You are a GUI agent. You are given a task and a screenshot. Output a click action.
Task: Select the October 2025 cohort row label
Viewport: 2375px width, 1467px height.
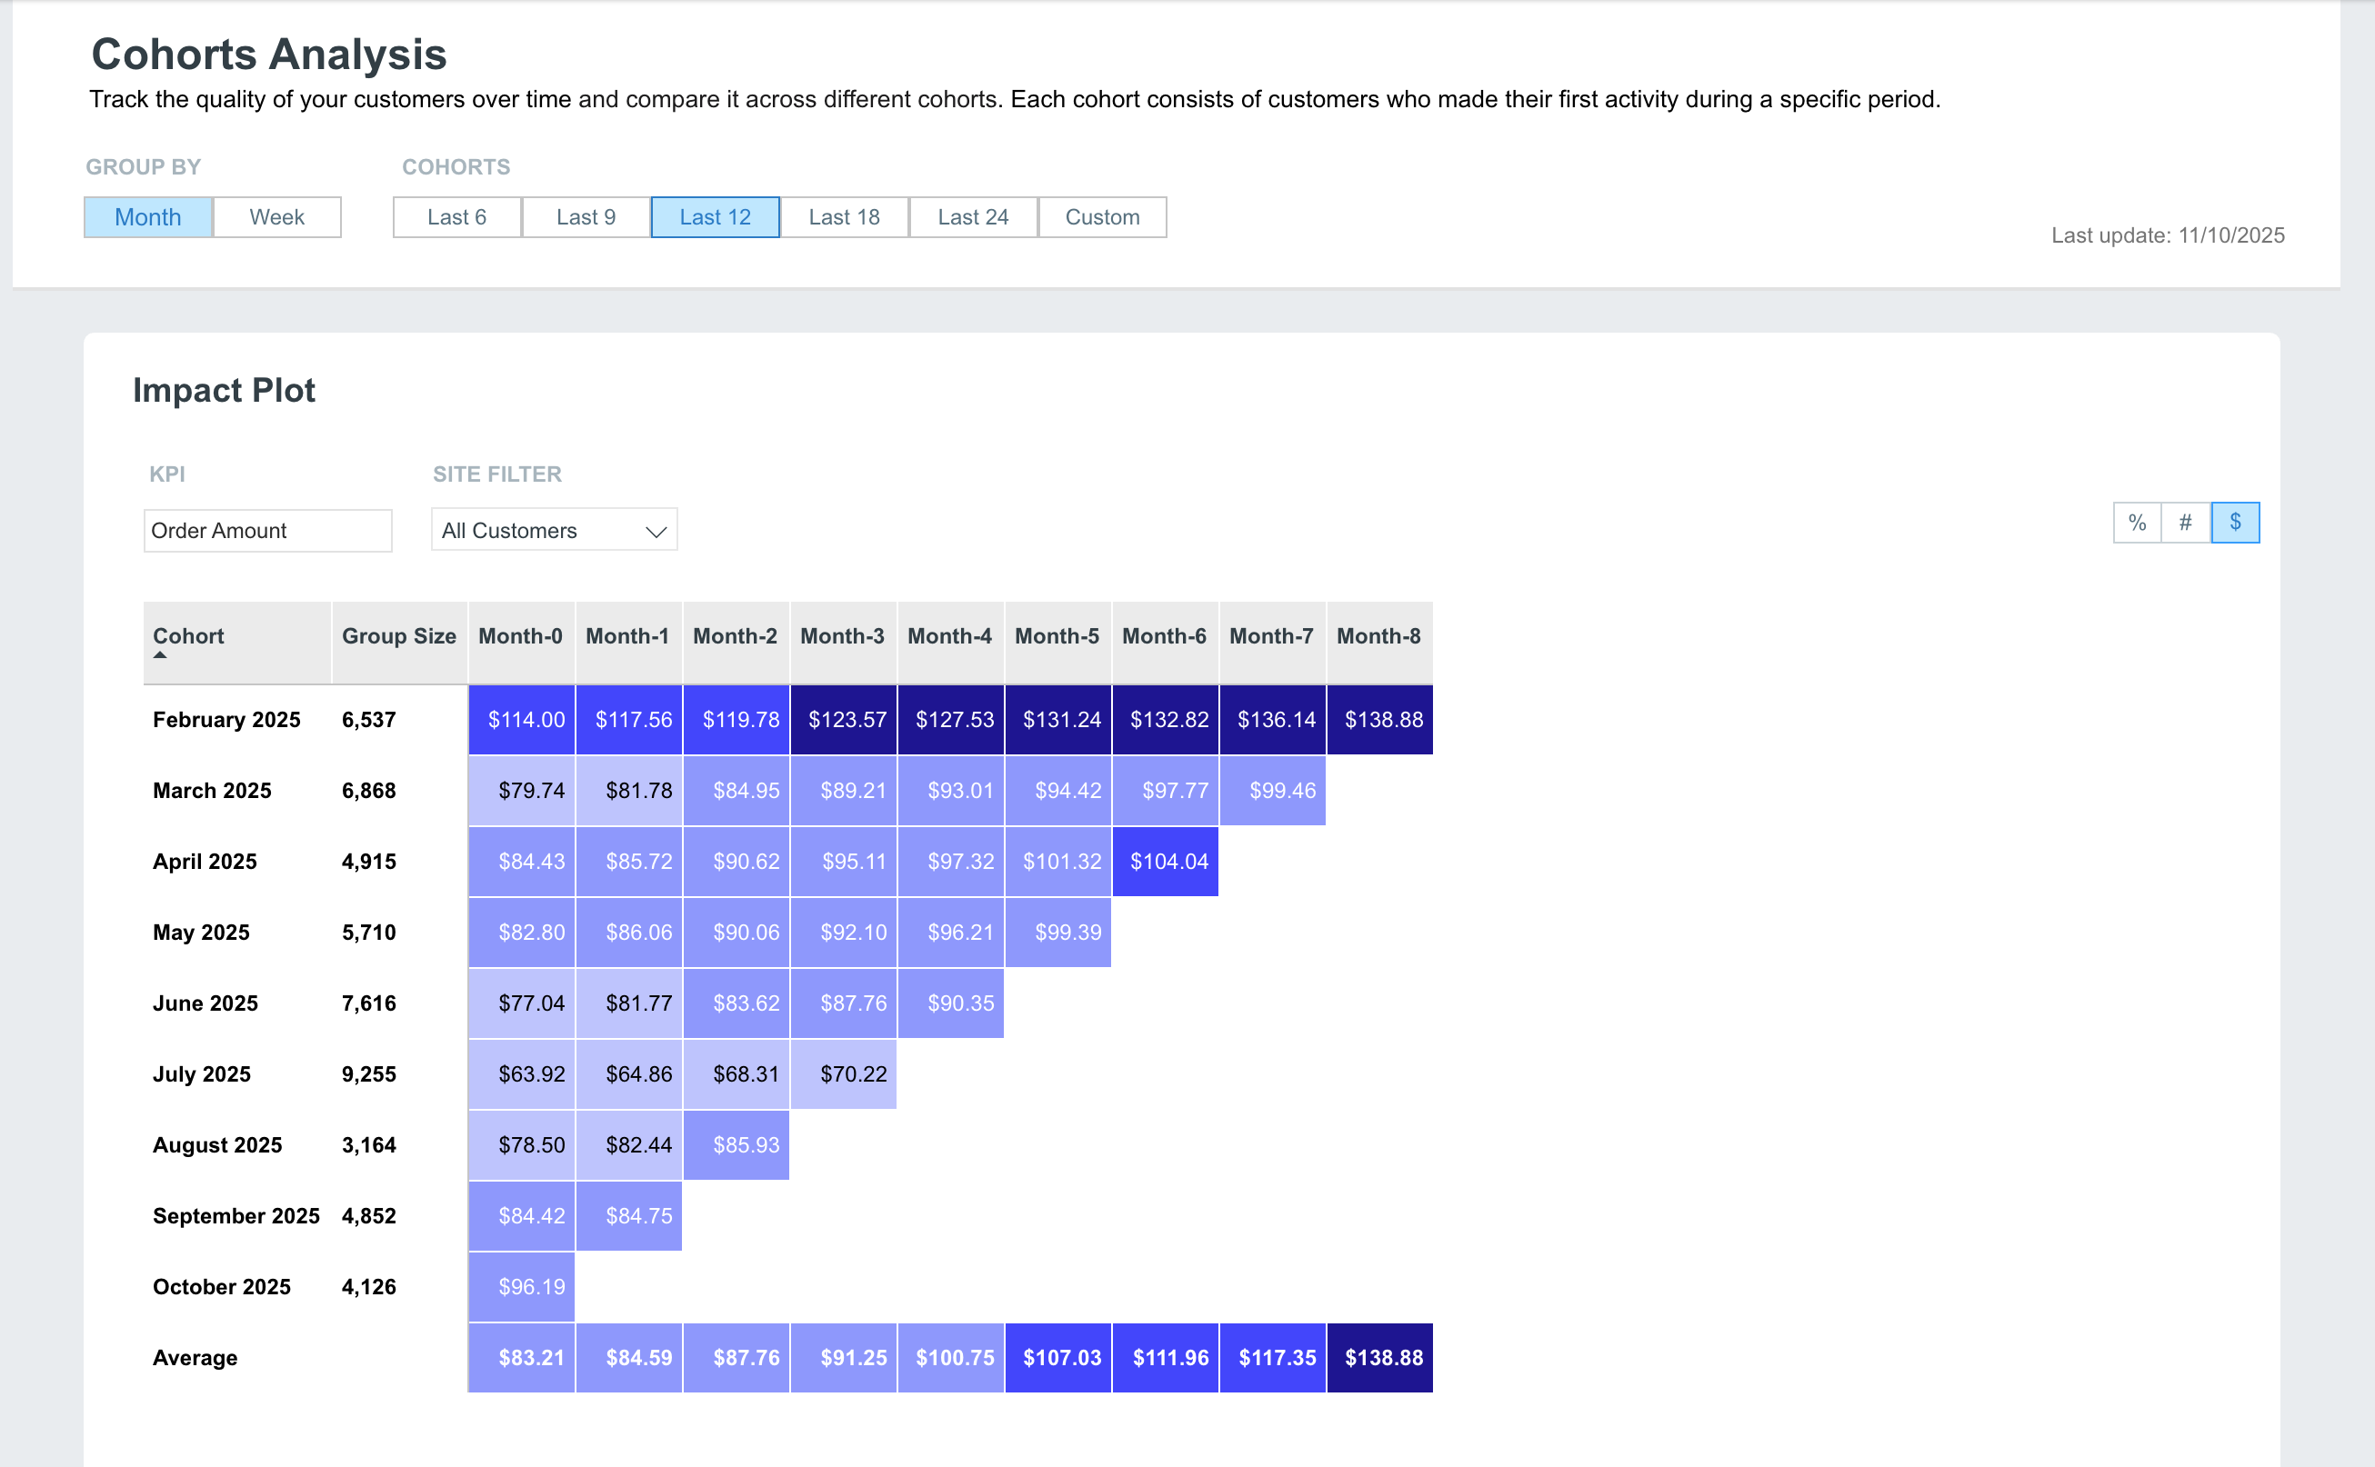coord(221,1286)
